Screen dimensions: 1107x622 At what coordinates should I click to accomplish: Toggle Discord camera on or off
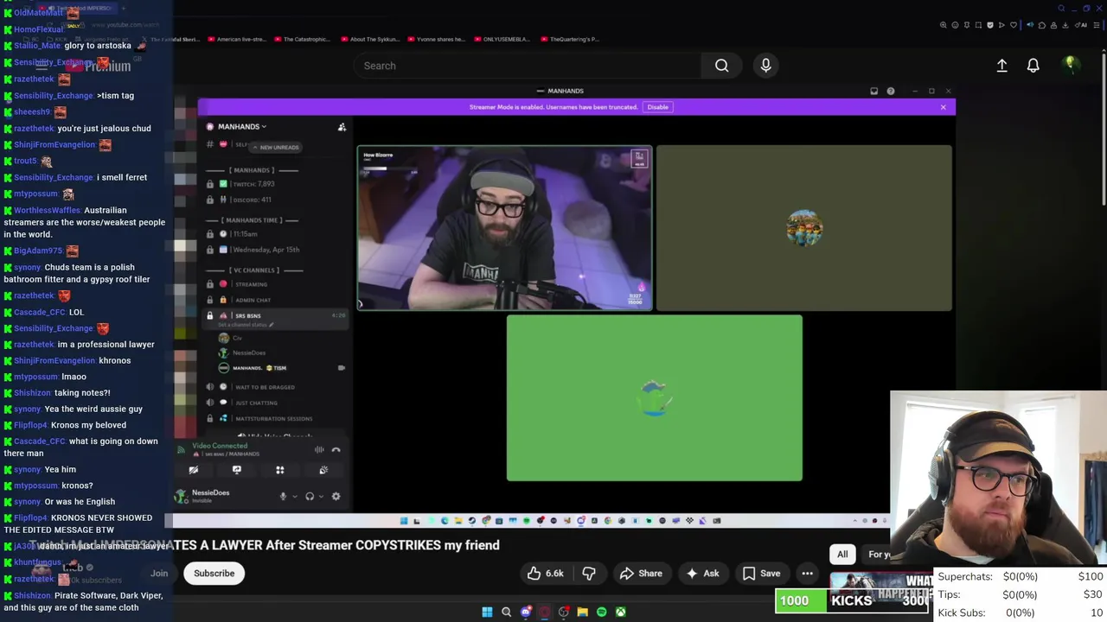(x=194, y=470)
